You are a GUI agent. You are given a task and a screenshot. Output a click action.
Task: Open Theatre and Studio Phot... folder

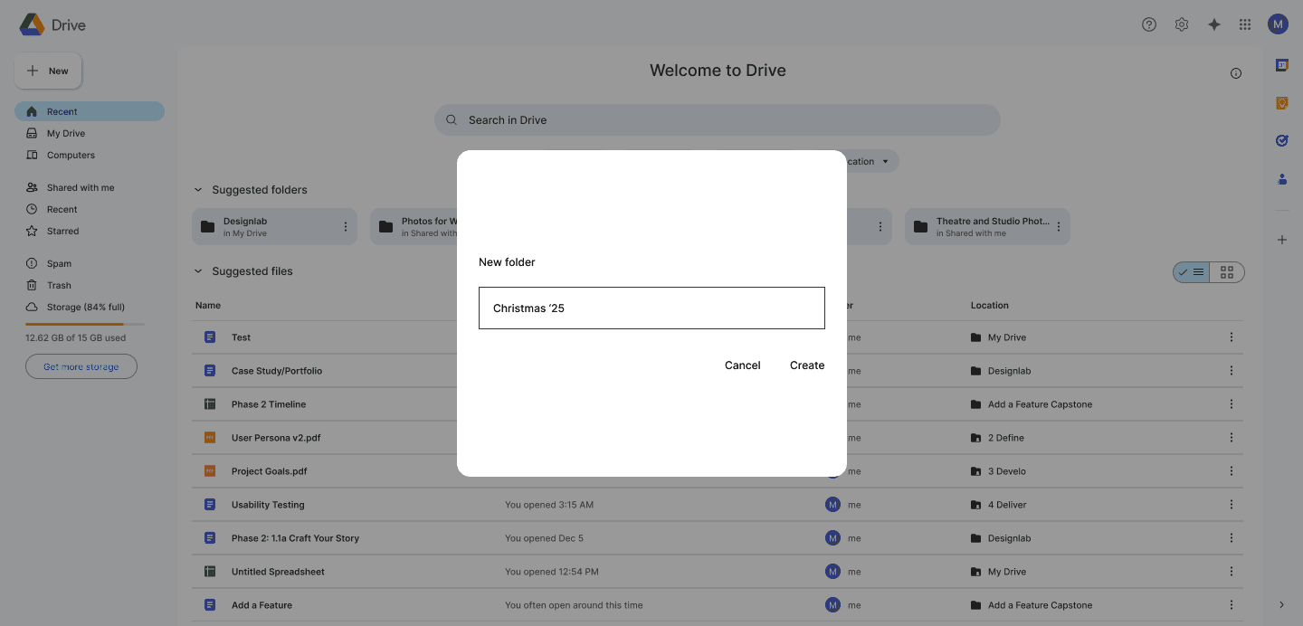tap(987, 227)
